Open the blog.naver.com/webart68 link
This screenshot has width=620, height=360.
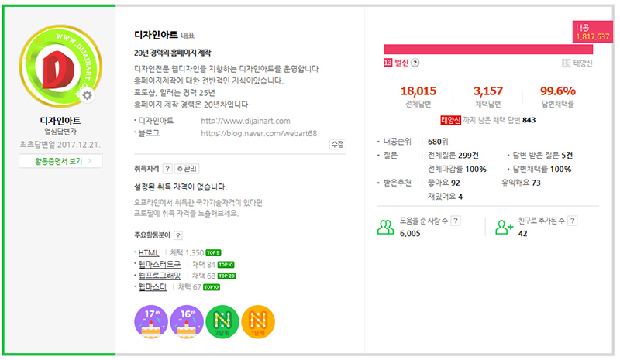click(x=259, y=133)
